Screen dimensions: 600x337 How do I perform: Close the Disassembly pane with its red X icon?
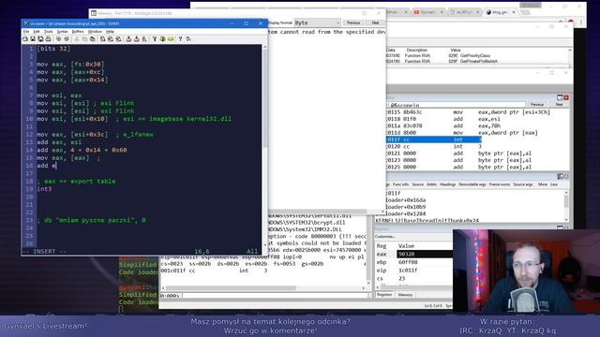[x=566, y=97]
